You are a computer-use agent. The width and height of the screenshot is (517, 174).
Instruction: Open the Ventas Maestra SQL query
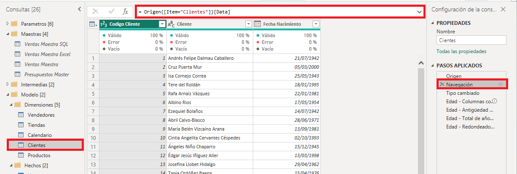tap(46, 44)
